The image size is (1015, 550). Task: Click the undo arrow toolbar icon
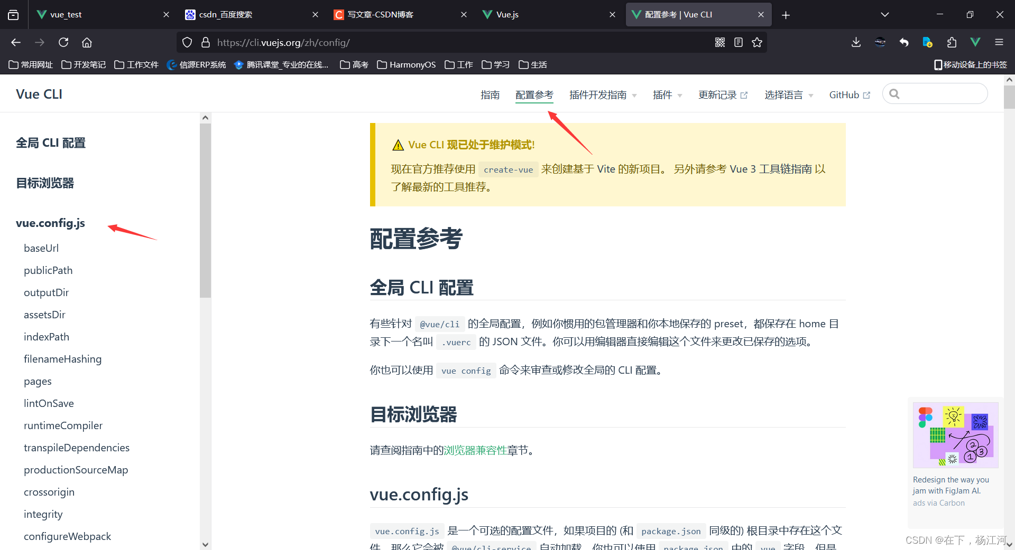(x=904, y=42)
